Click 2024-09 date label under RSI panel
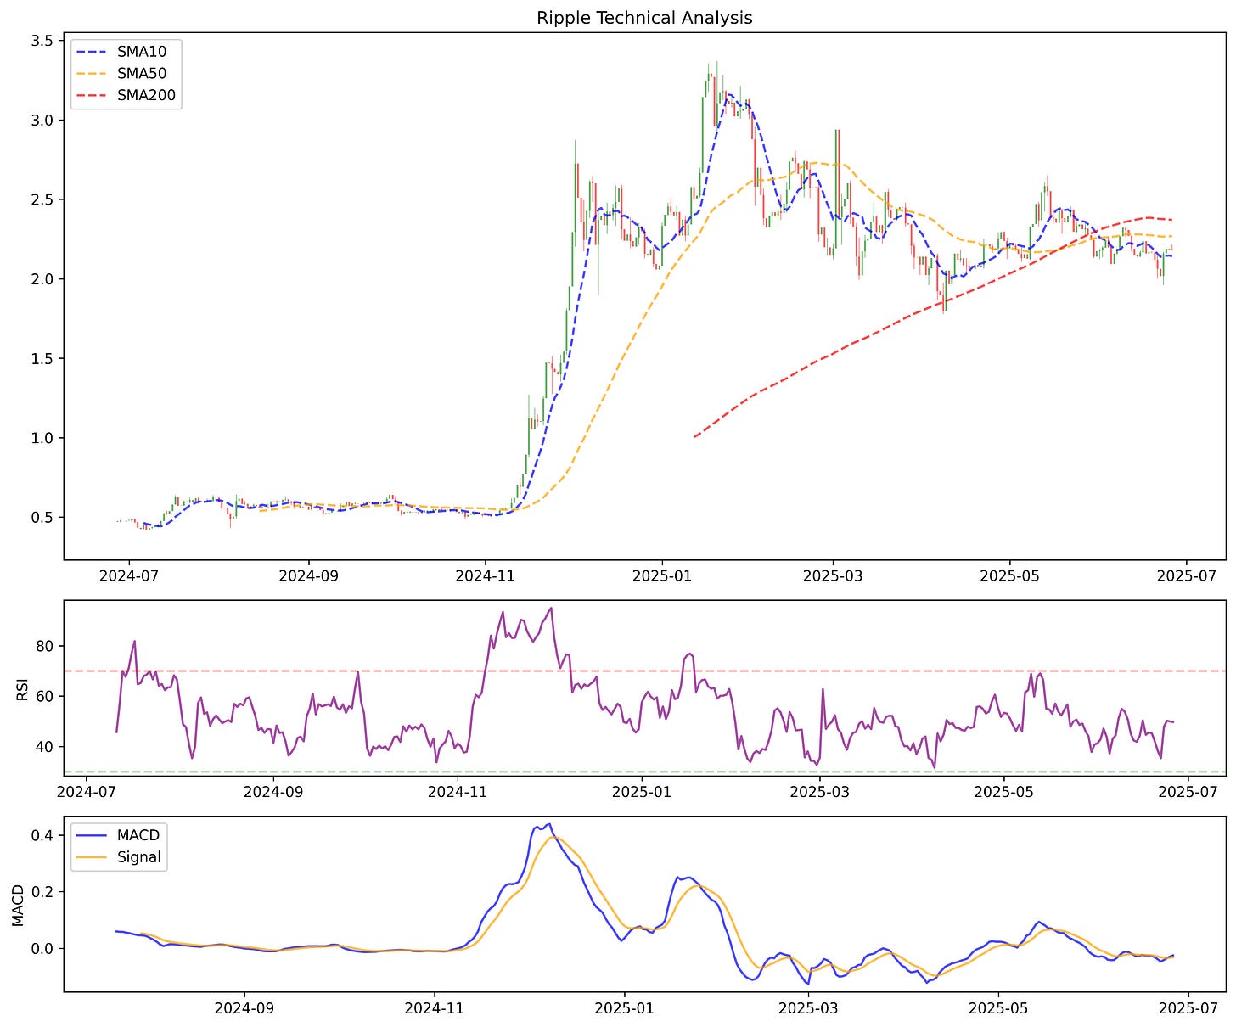The width and height of the screenshot is (1236, 1027). (x=273, y=793)
